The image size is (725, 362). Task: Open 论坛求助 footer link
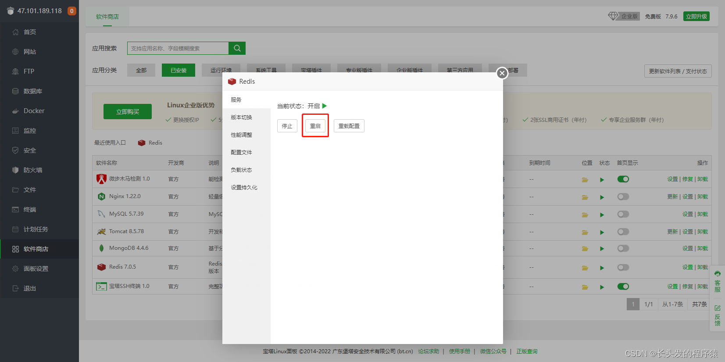click(429, 351)
